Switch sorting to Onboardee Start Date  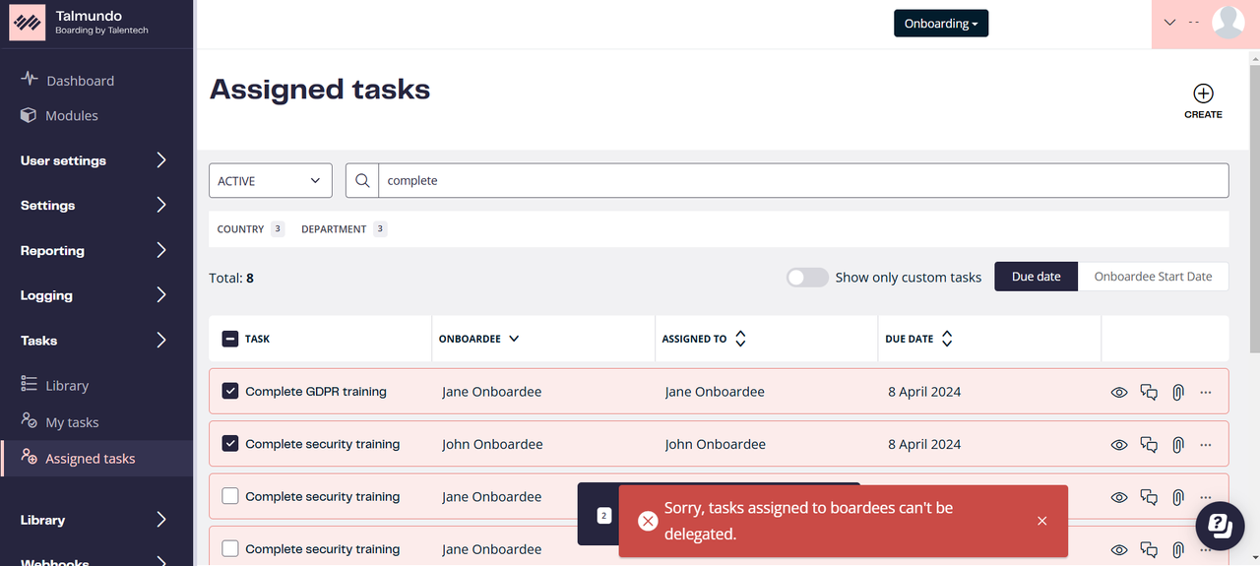pyautogui.click(x=1153, y=277)
